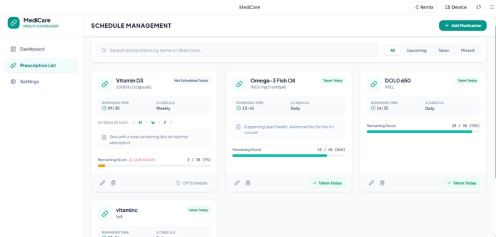
Task: Click DOLO 650 remaining stock progress bar
Action: 423,131
